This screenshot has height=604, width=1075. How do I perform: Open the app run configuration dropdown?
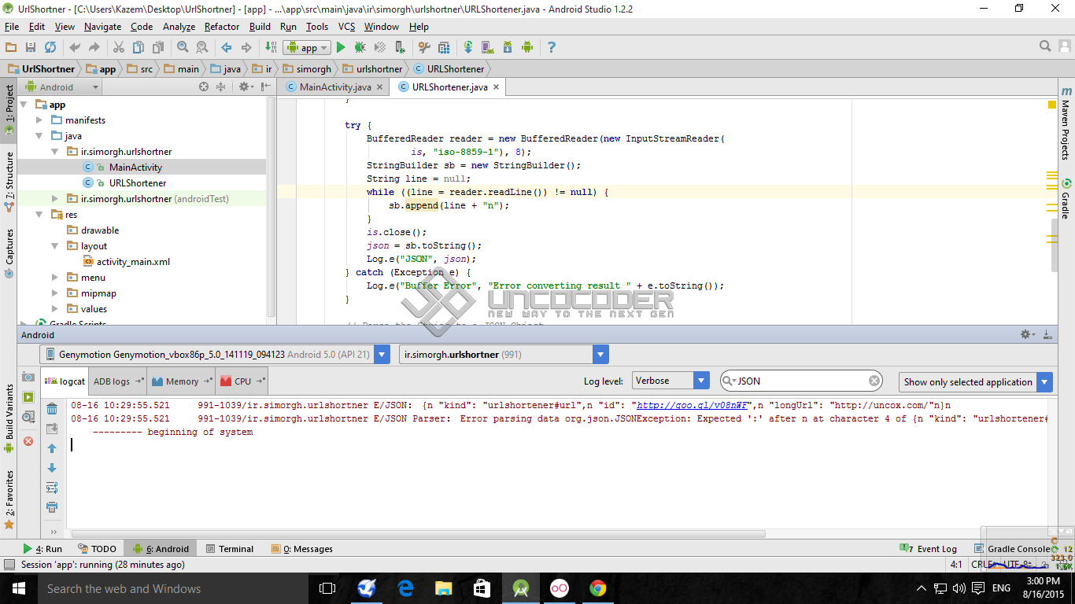(x=307, y=47)
